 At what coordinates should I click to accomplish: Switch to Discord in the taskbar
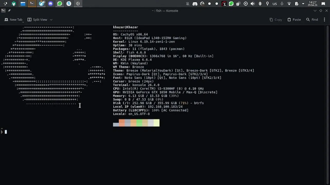[50, 4]
